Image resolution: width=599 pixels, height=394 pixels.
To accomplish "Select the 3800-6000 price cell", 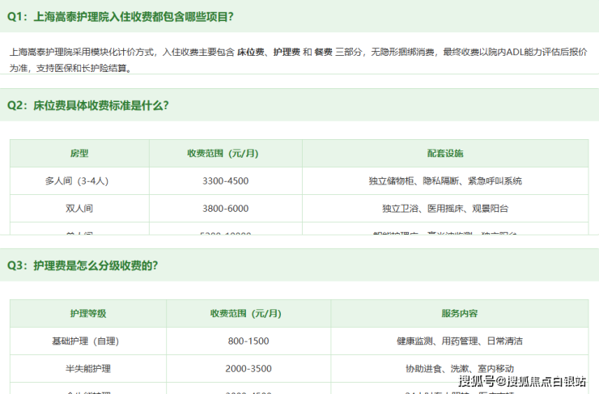I will coord(225,209).
